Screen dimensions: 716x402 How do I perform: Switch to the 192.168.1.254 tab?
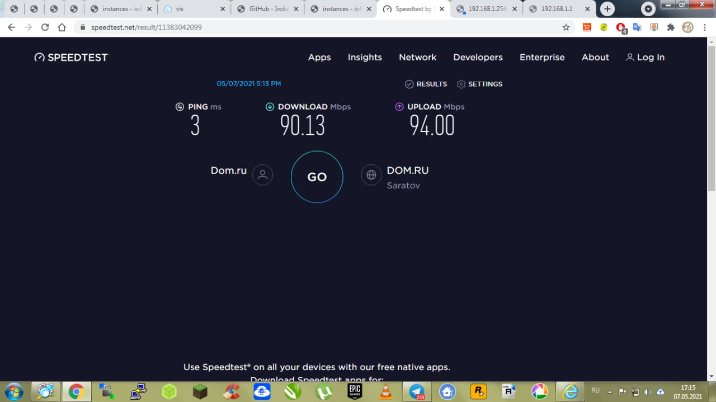487,9
